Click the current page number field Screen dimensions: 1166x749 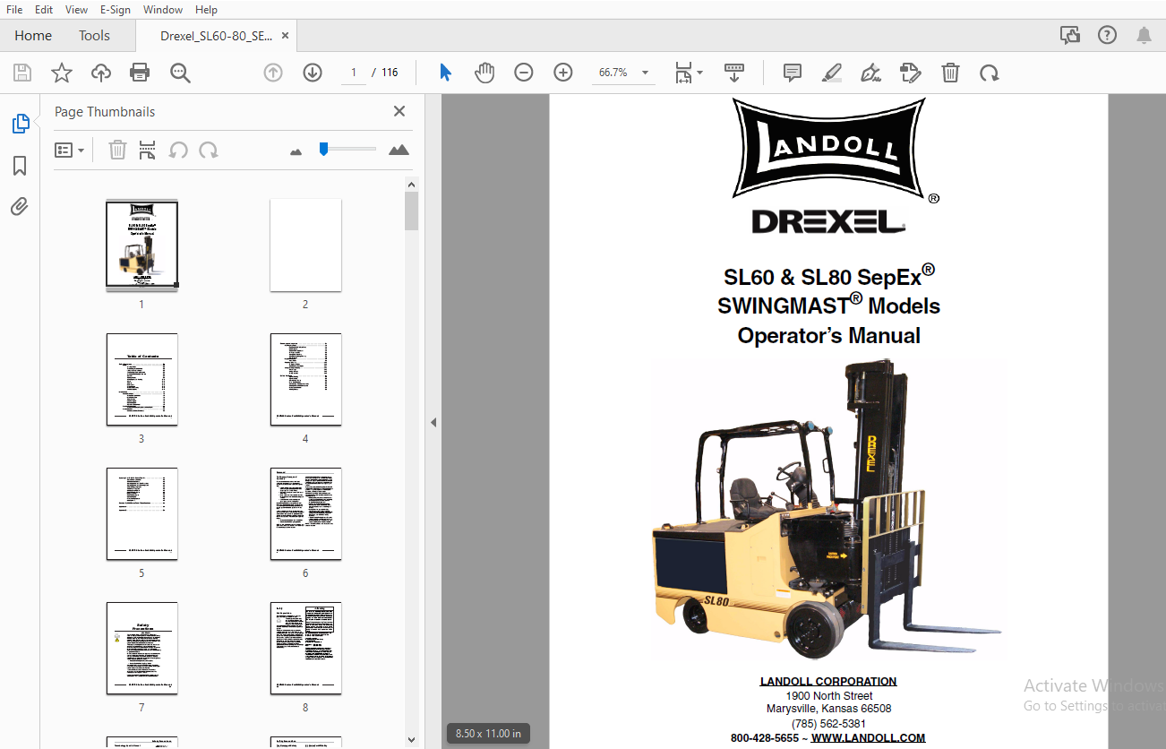pos(354,73)
